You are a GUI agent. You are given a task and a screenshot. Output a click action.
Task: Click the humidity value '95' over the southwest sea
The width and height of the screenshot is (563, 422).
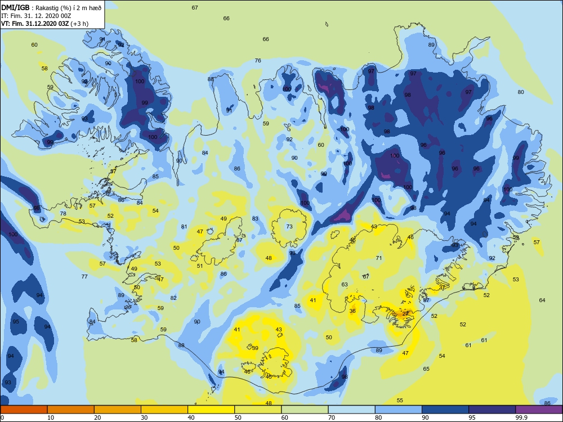click(16, 321)
